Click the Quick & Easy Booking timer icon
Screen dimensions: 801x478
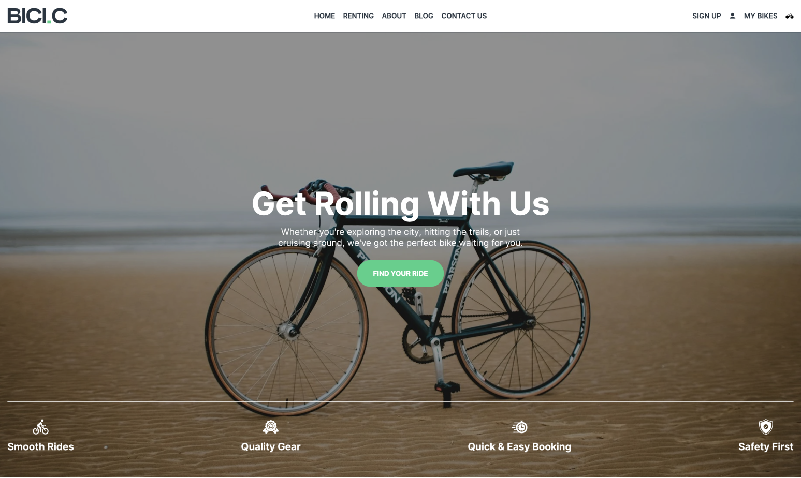pos(519,427)
